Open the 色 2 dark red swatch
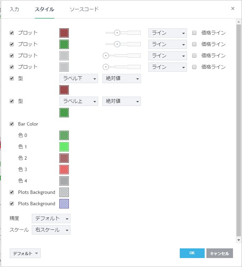Screen dimensions: 242x267 (x=64, y=158)
